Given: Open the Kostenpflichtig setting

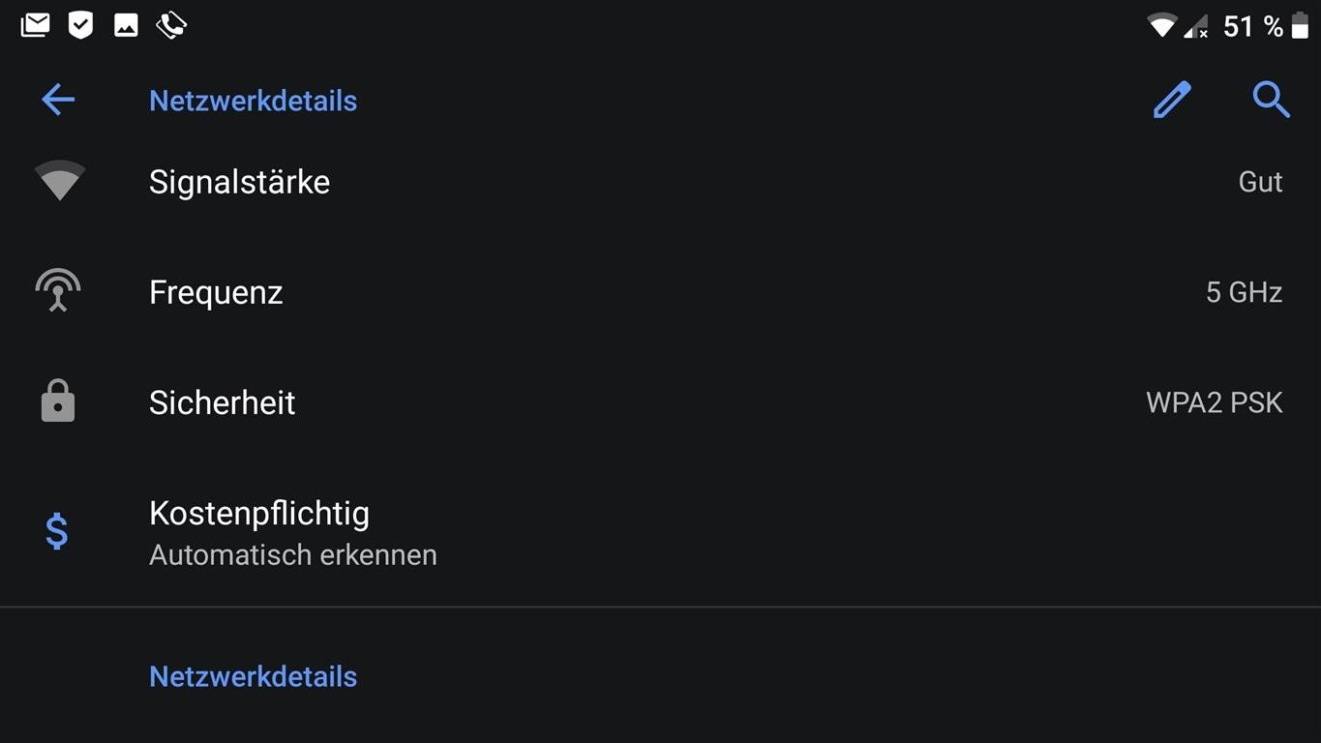Looking at the screenshot, I should pyautogui.click(x=660, y=532).
